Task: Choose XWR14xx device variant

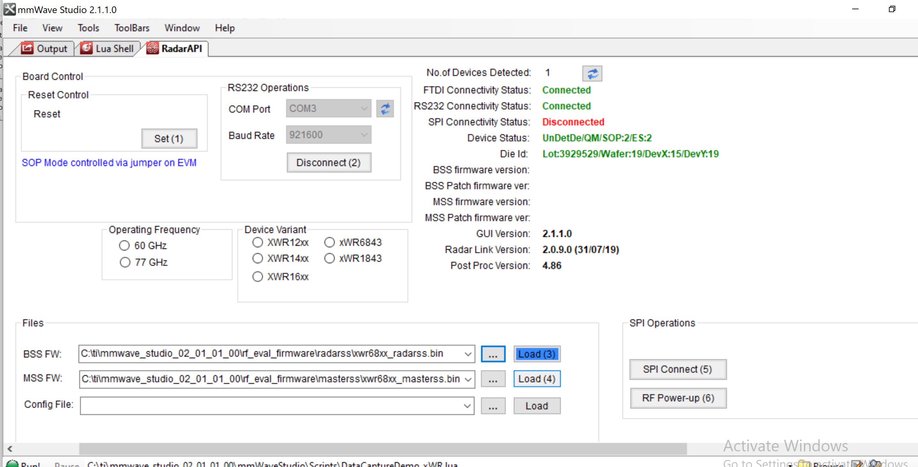Action: click(257, 258)
